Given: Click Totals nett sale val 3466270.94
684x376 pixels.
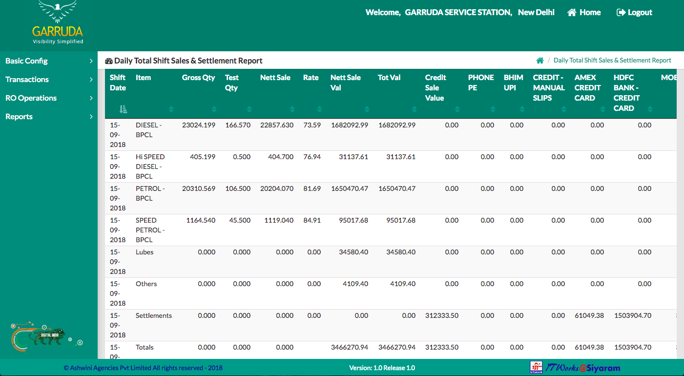Looking at the screenshot, I should point(350,347).
